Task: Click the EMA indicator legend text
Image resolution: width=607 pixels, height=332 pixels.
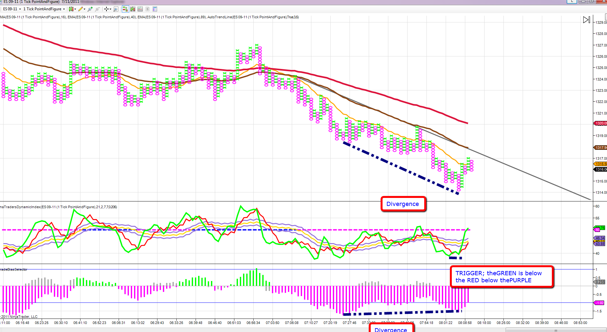Action: pyautogui.click(x=149, y=17)
